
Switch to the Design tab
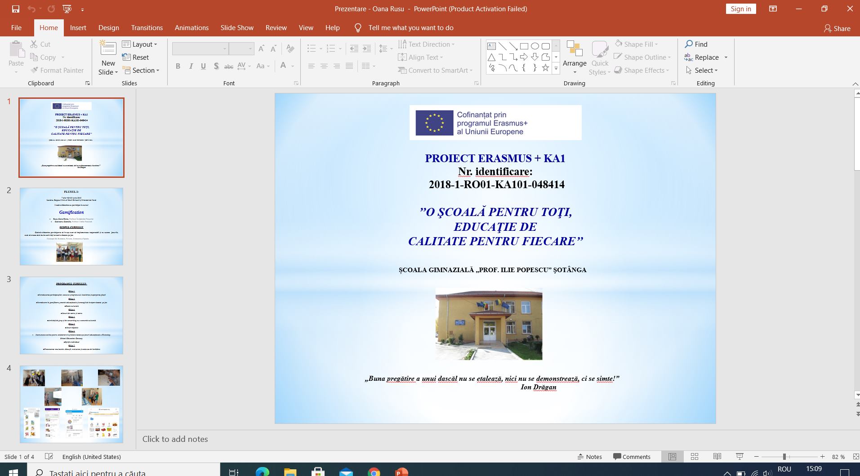pyautogui.click(x=108, y=28)
